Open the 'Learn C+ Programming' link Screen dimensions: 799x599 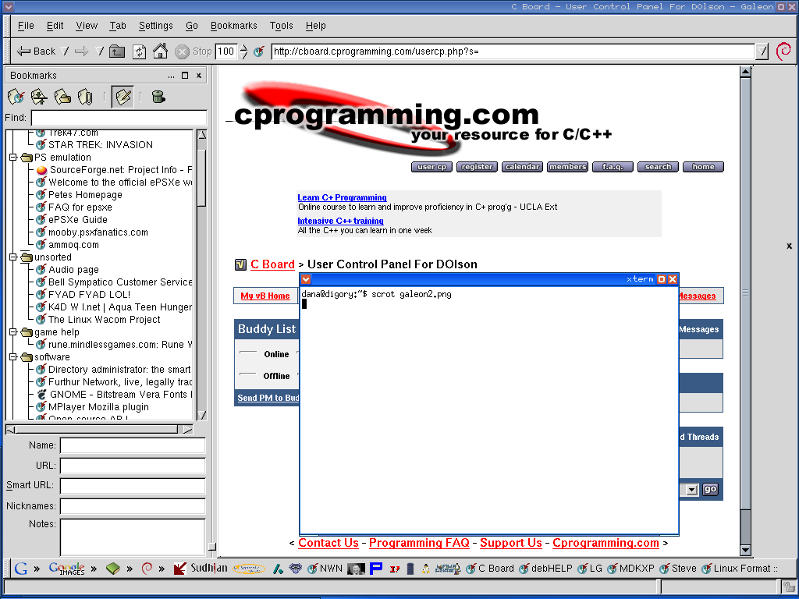click(x=342, y=197)
